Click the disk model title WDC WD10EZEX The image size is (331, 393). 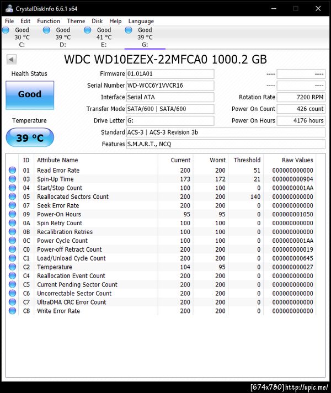[165, 60]
